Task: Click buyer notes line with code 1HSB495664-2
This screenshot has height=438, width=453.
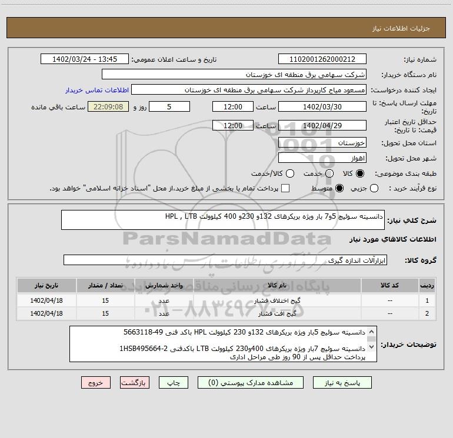Action: 242,349
